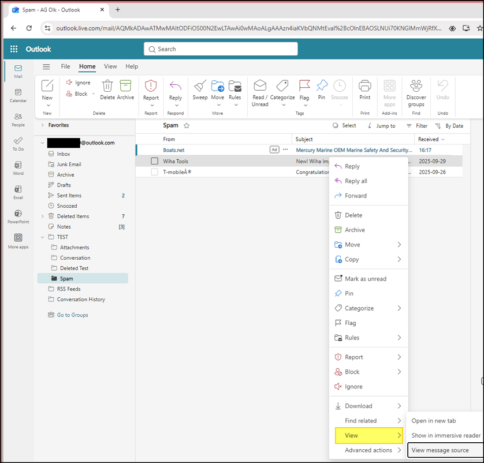This screenshot has height=463, width=484.
Task: Open Go to Groups link
Action: coord(68,315)
